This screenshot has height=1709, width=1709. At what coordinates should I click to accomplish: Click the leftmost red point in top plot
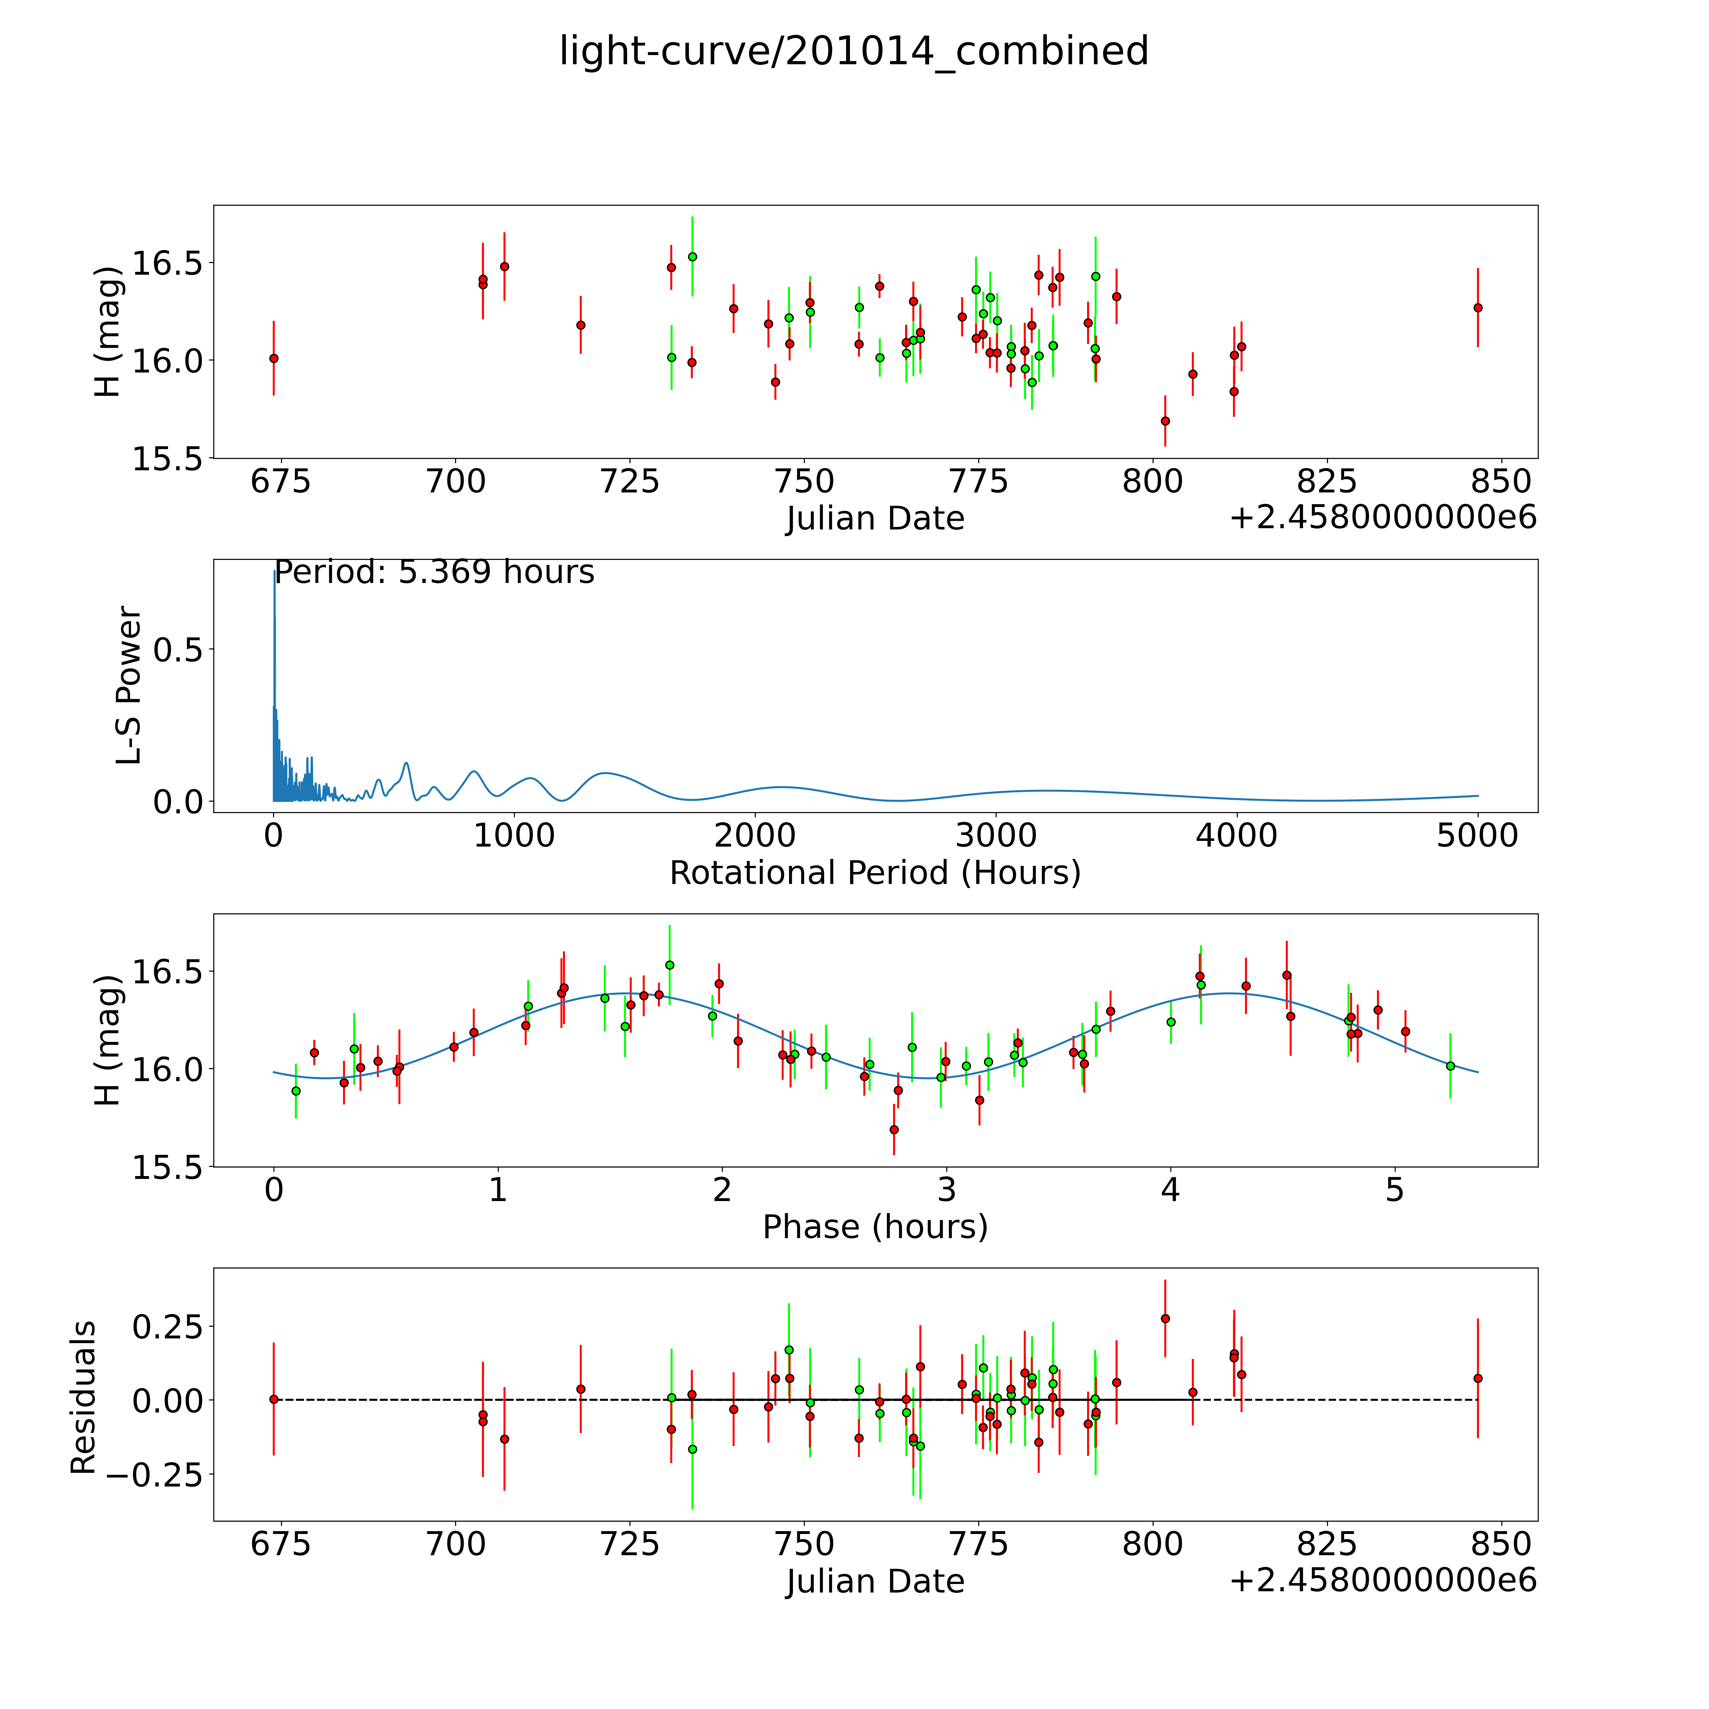point(274,358)
